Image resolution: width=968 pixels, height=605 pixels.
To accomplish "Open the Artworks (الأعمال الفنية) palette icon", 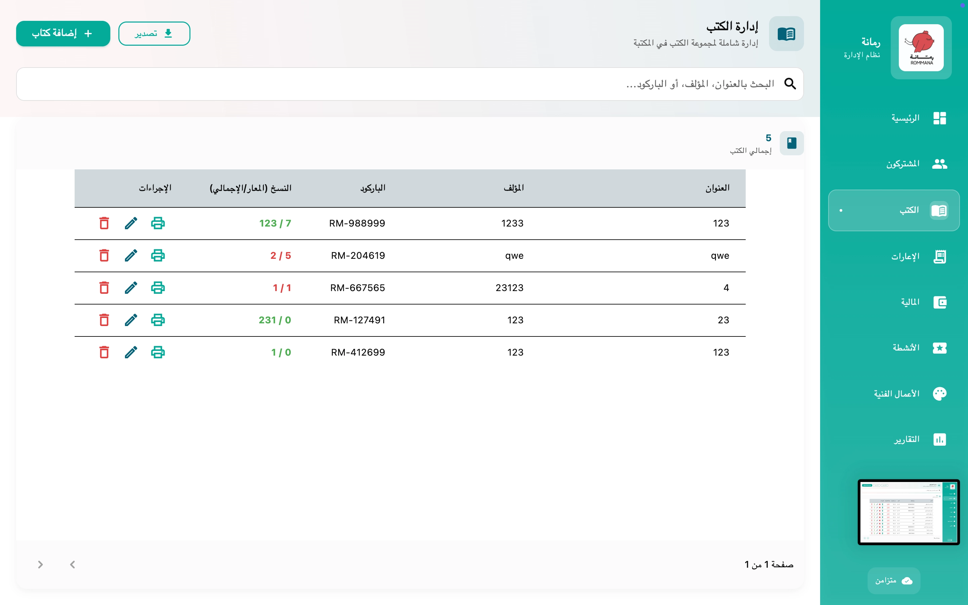I will [940, 393].
